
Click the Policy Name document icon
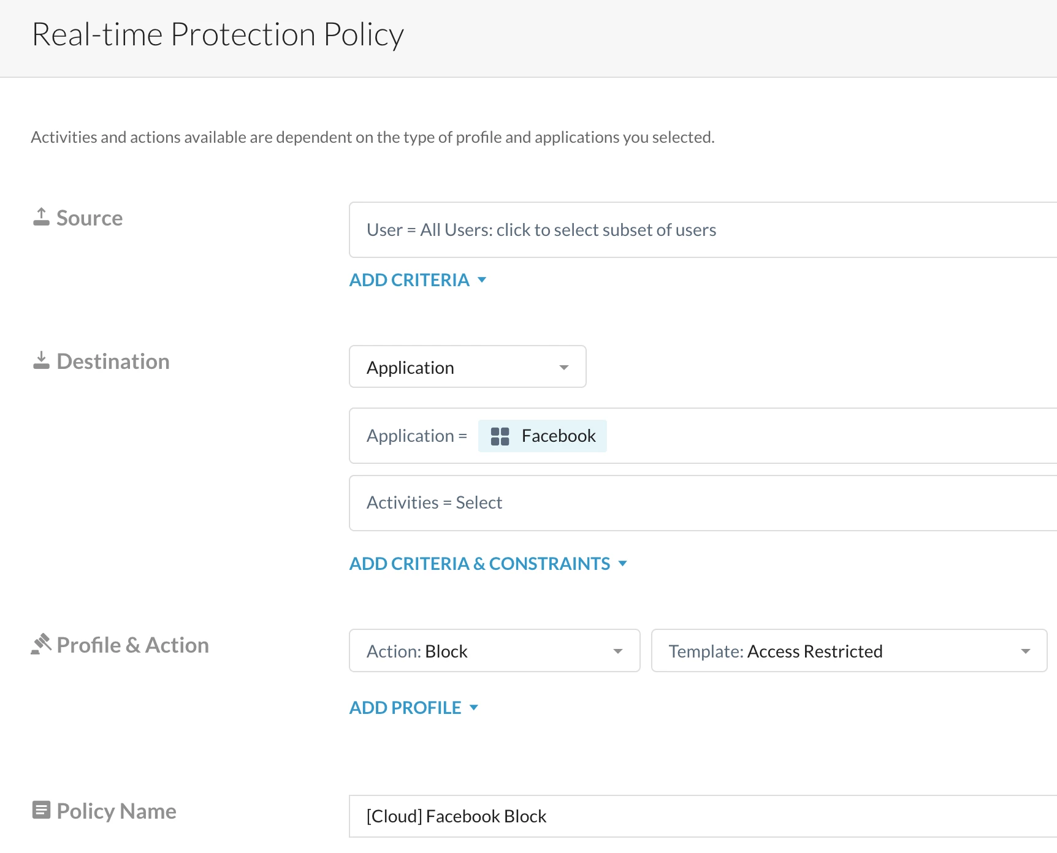(x=41, y=810)
